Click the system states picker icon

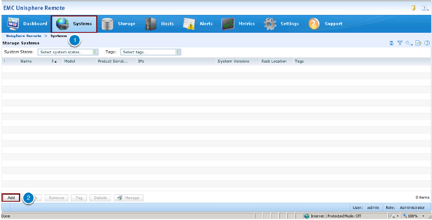(95, 52)
